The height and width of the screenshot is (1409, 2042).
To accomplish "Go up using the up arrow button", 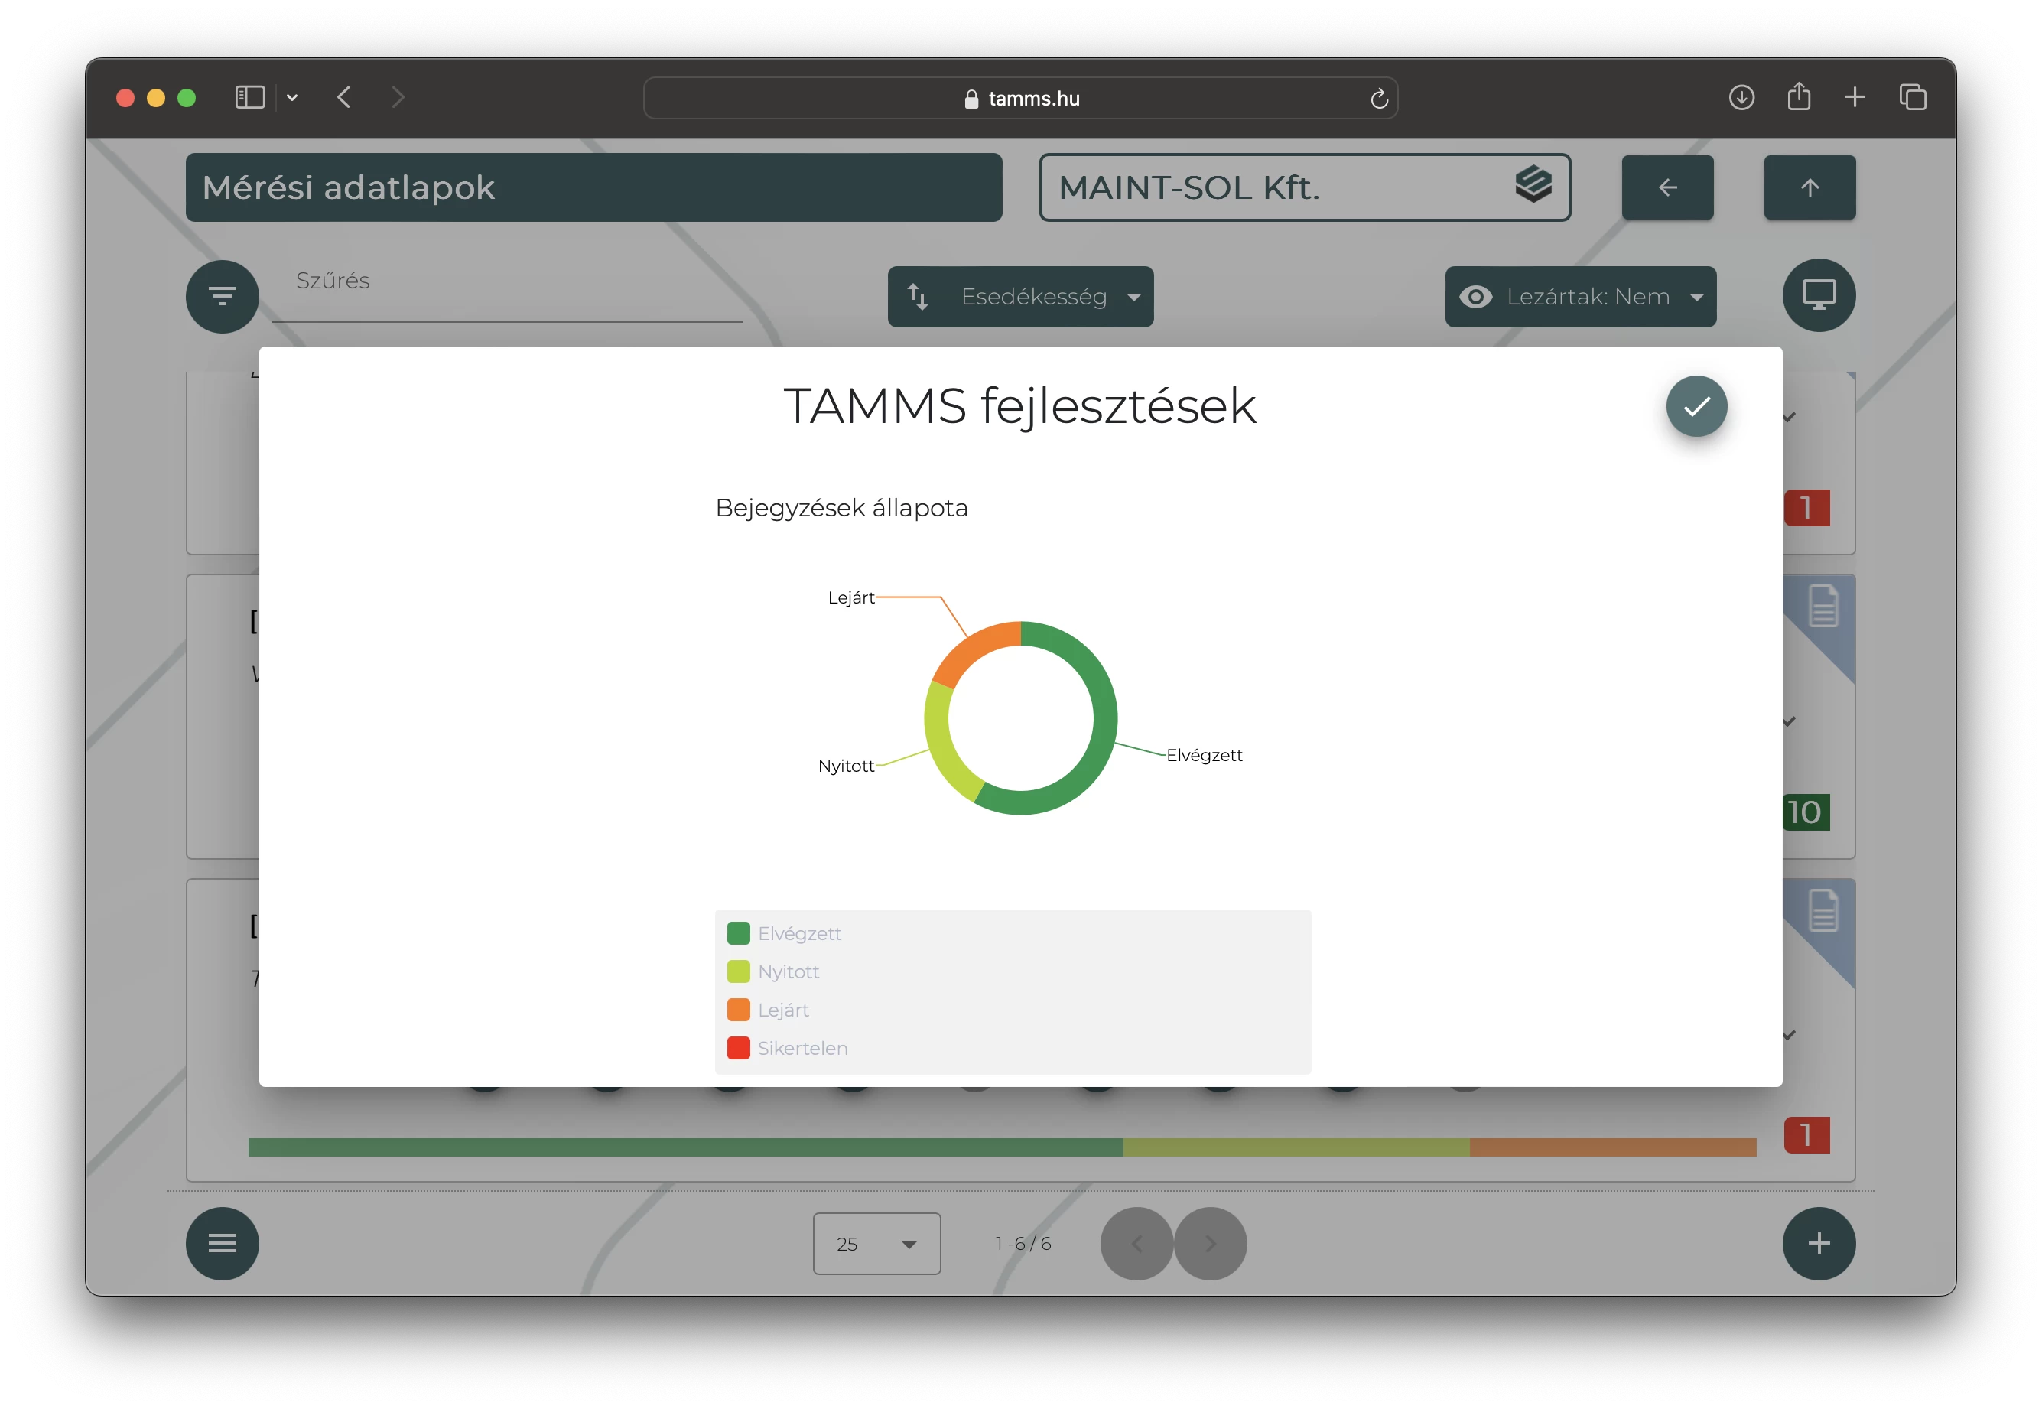I will (1809, 187).
